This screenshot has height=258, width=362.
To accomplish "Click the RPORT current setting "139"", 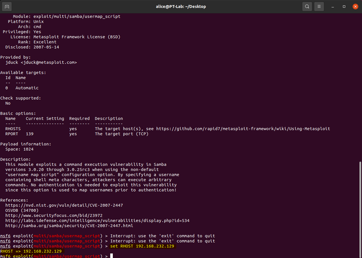I will click(29, 134).
